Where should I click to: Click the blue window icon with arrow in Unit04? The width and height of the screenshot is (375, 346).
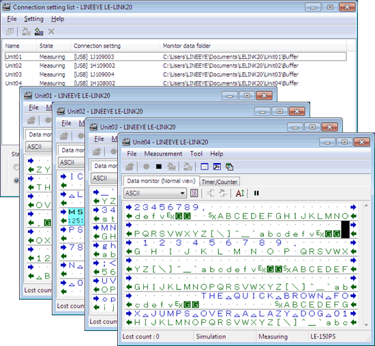pos(217,167)
